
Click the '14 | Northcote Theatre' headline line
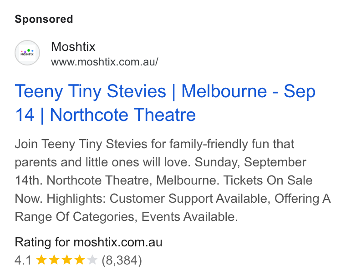coord(105,115)
